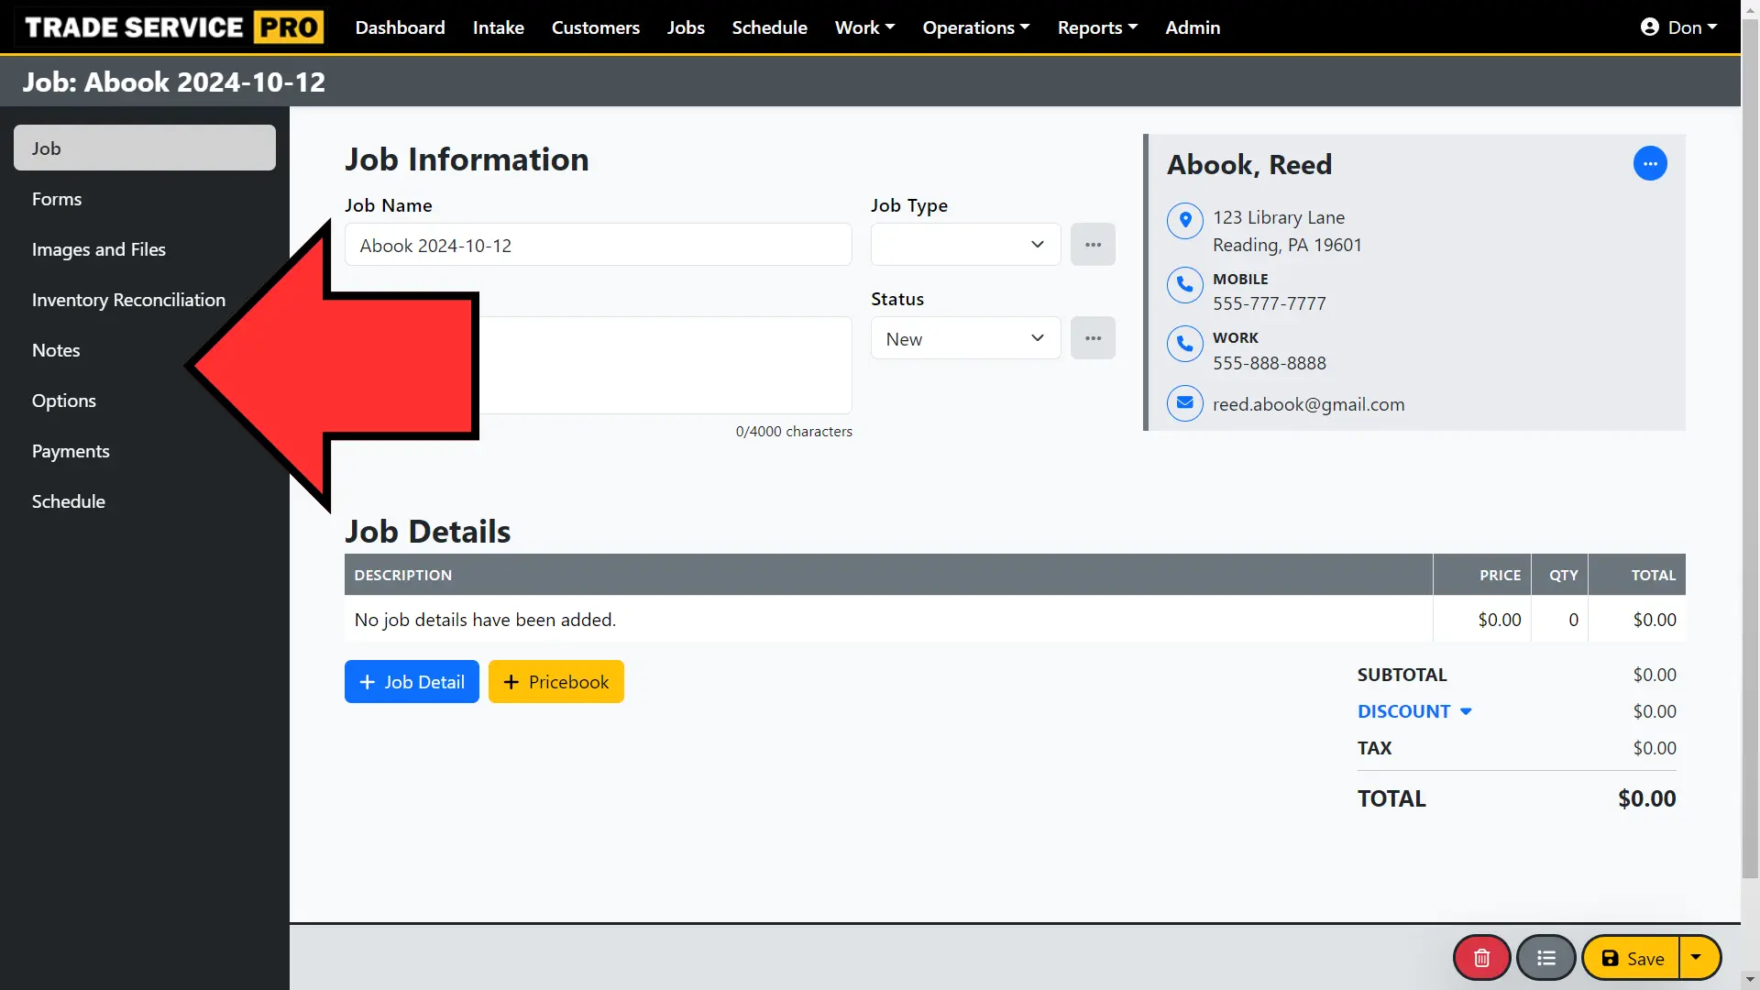Open the Operations menu
1760x990 pixels.
[975, 27]
